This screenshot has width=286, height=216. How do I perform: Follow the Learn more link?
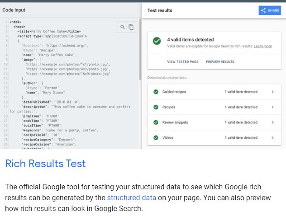point(262,46)
